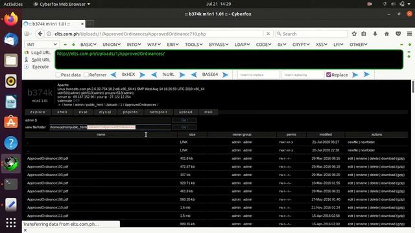Open the Cyberfox Web Browser app menu
The height and width of the screenshot is (233, 415).
(x=62, y=4)
